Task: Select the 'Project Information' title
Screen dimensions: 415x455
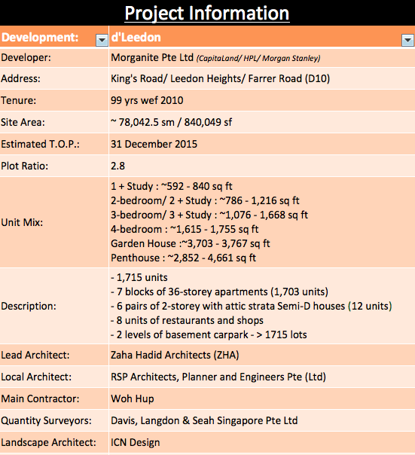Action: 207,13
